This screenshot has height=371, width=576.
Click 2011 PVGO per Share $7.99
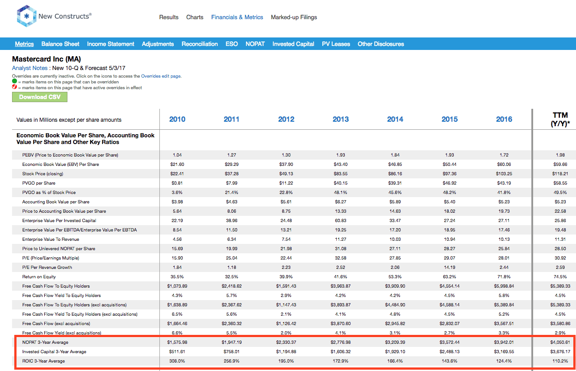[x=231, y=183]
